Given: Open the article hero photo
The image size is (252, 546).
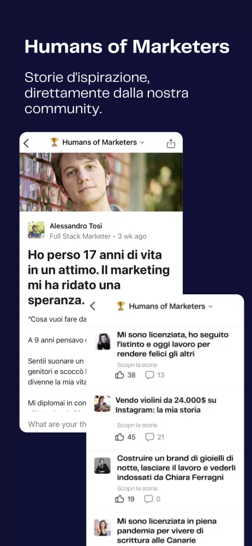Looking at the screenshot, I should (x=101, y=182).
